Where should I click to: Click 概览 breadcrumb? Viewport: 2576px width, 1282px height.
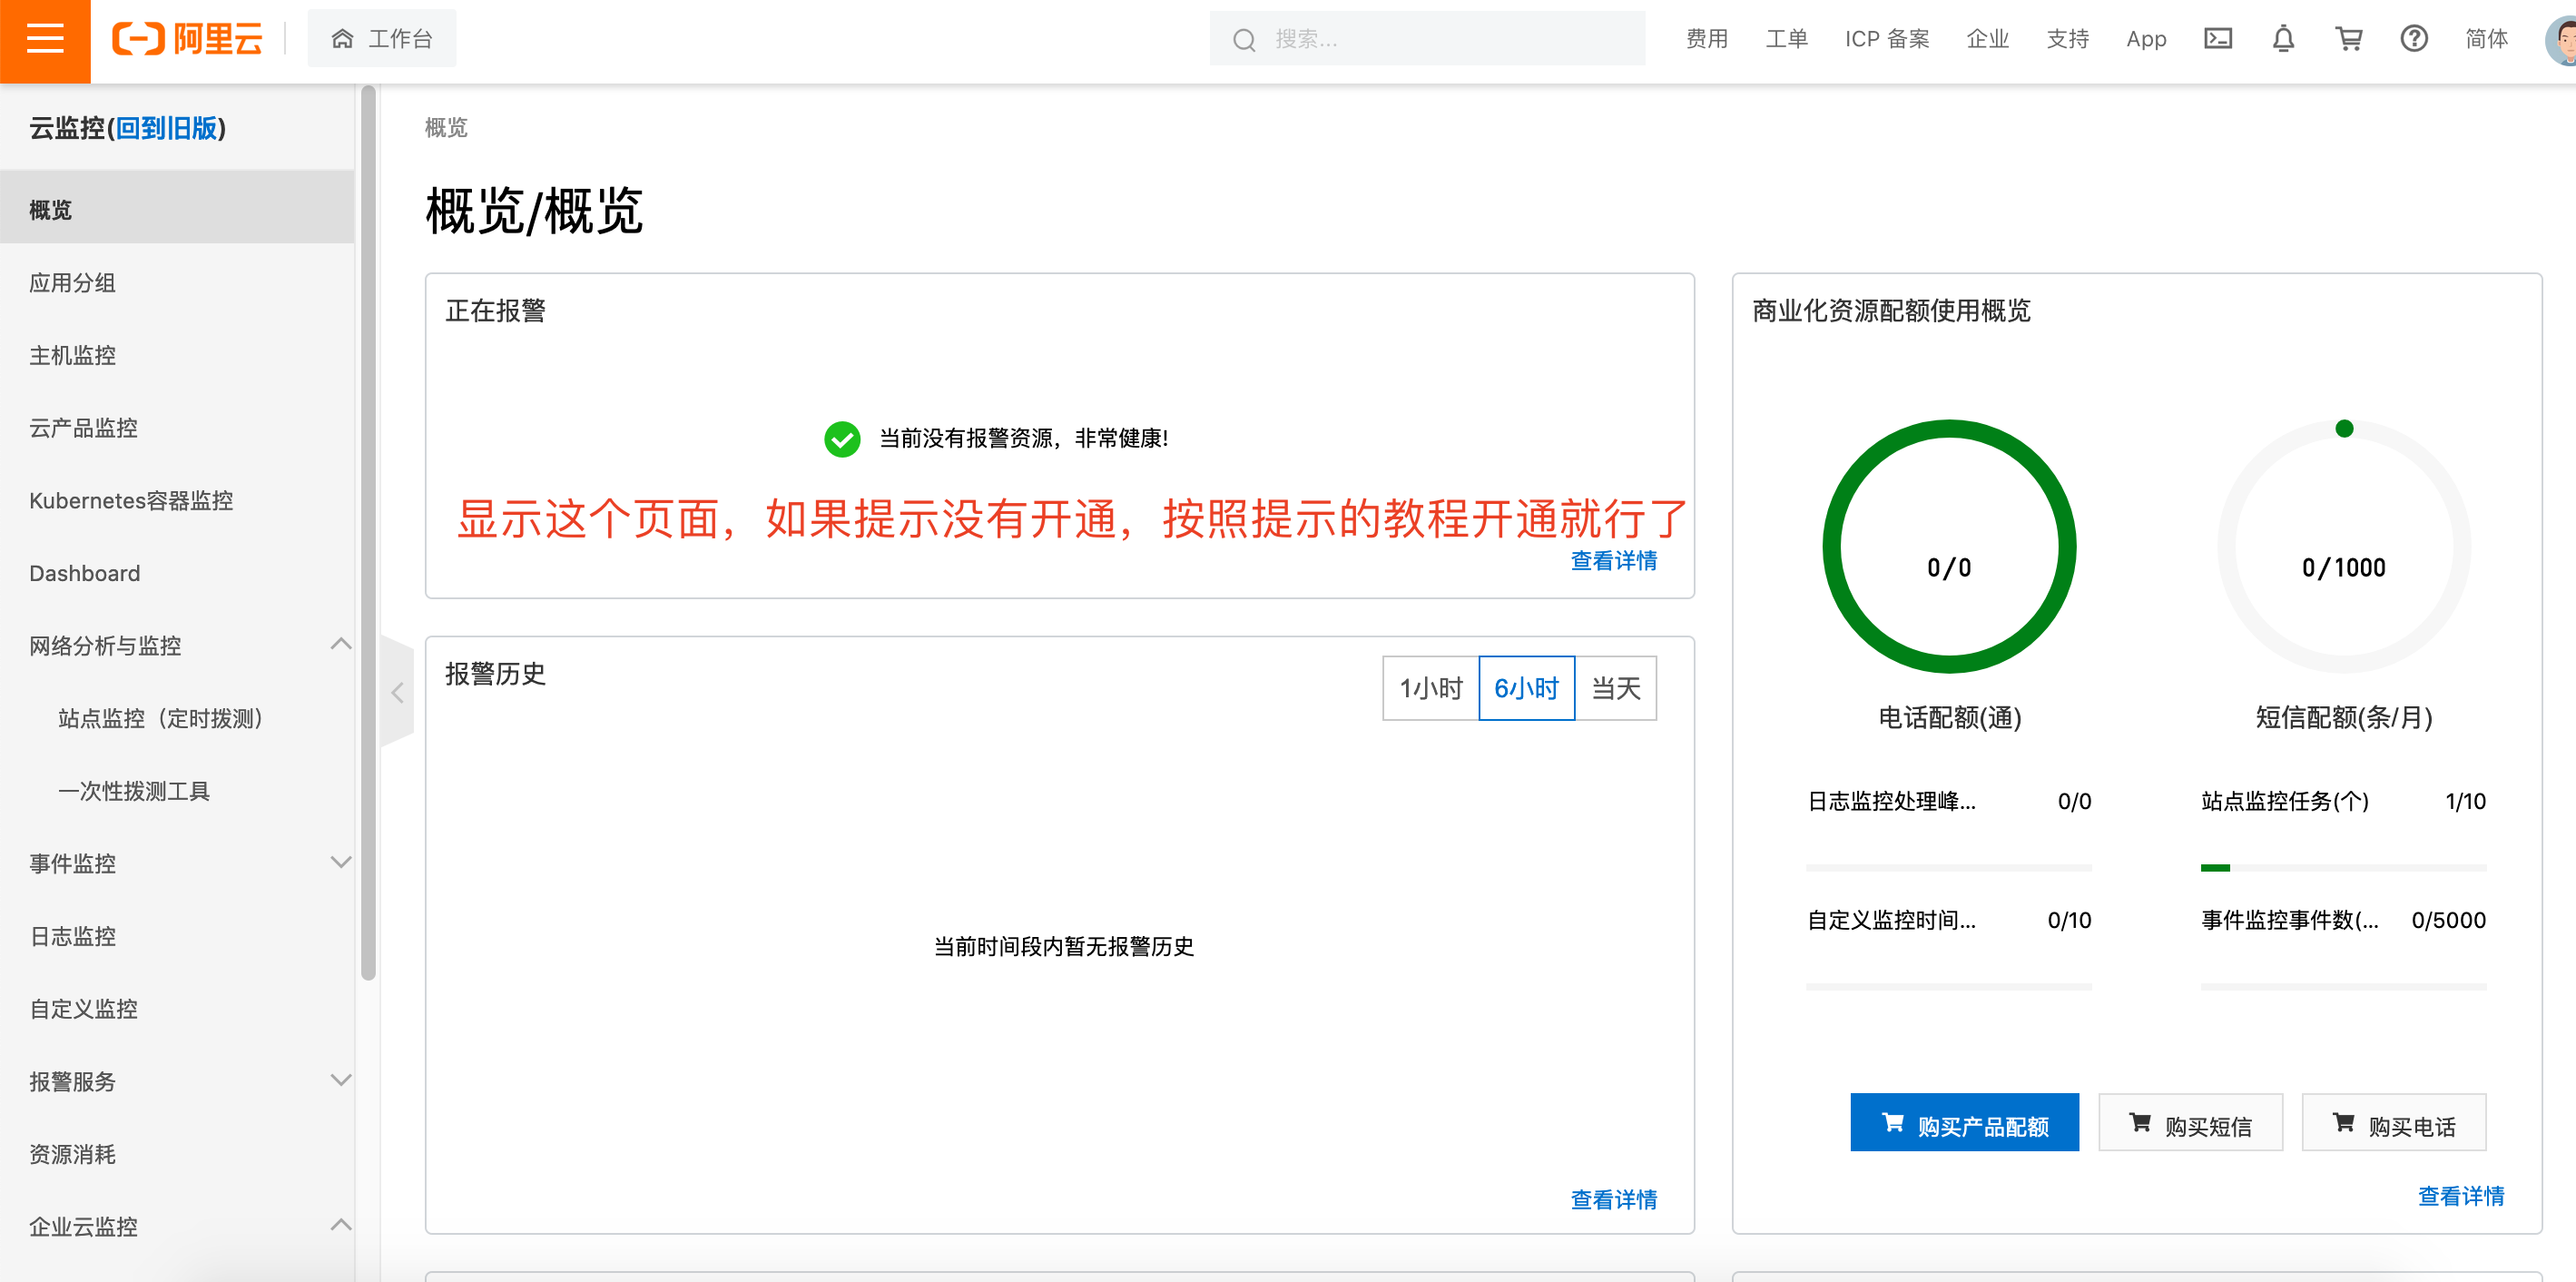[x=446, y=127]
